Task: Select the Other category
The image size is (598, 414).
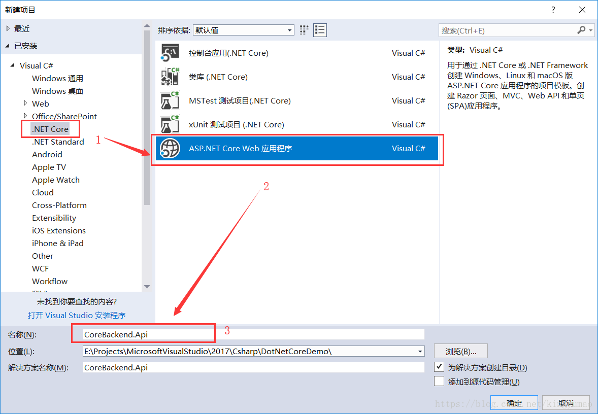Action: pyautogui.click(x=43, y=256)
